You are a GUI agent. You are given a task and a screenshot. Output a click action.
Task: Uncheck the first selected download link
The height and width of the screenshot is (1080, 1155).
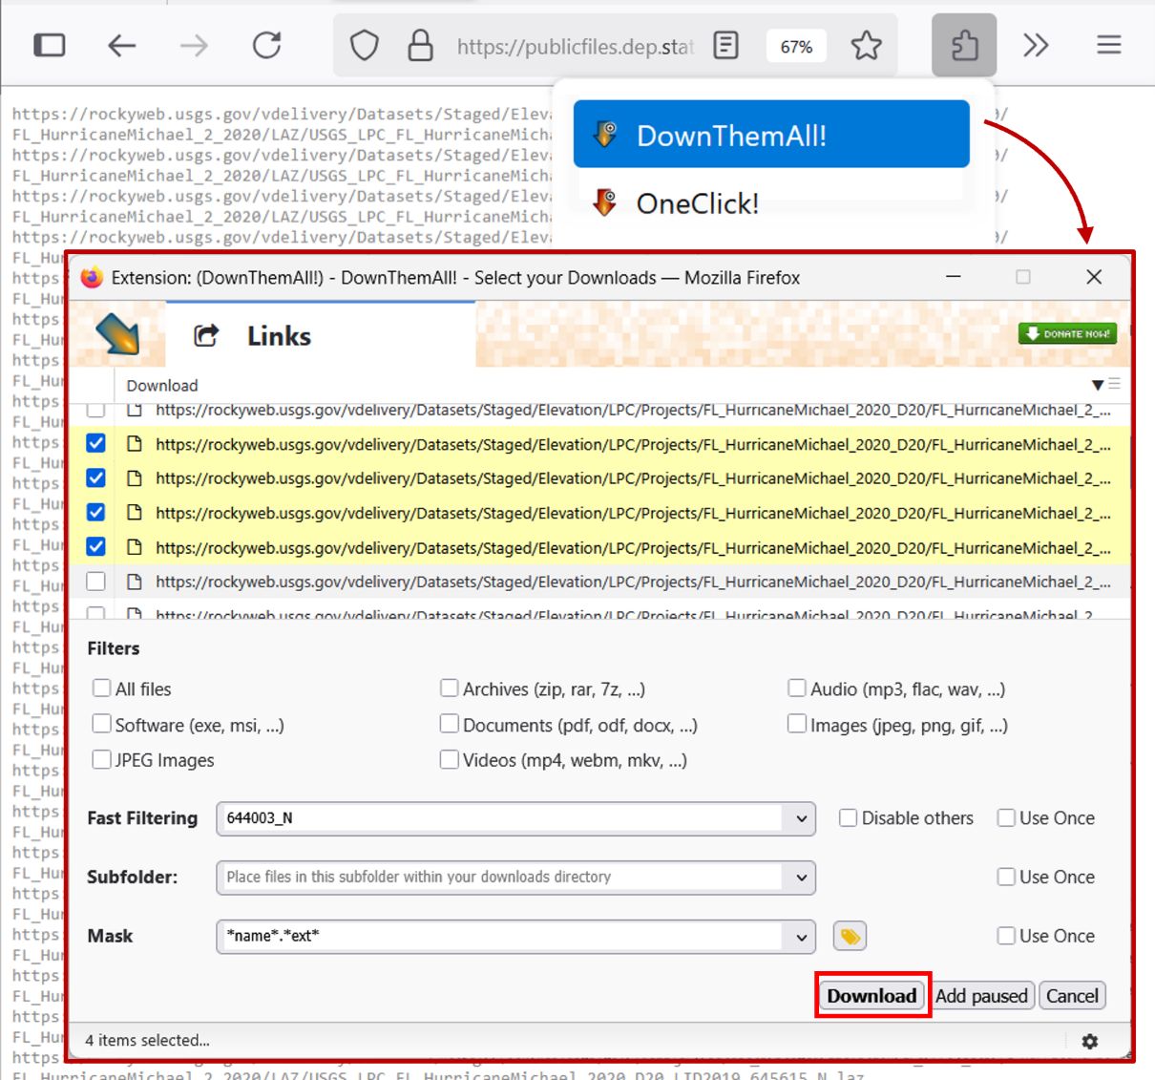95,442
